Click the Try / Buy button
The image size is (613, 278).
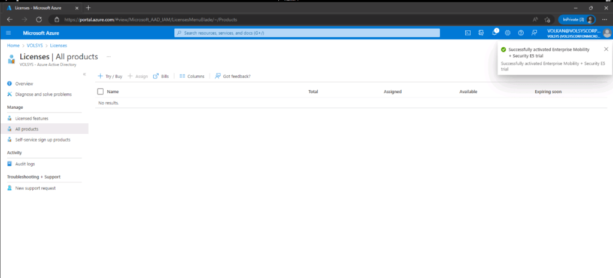(x=110, y=77)
